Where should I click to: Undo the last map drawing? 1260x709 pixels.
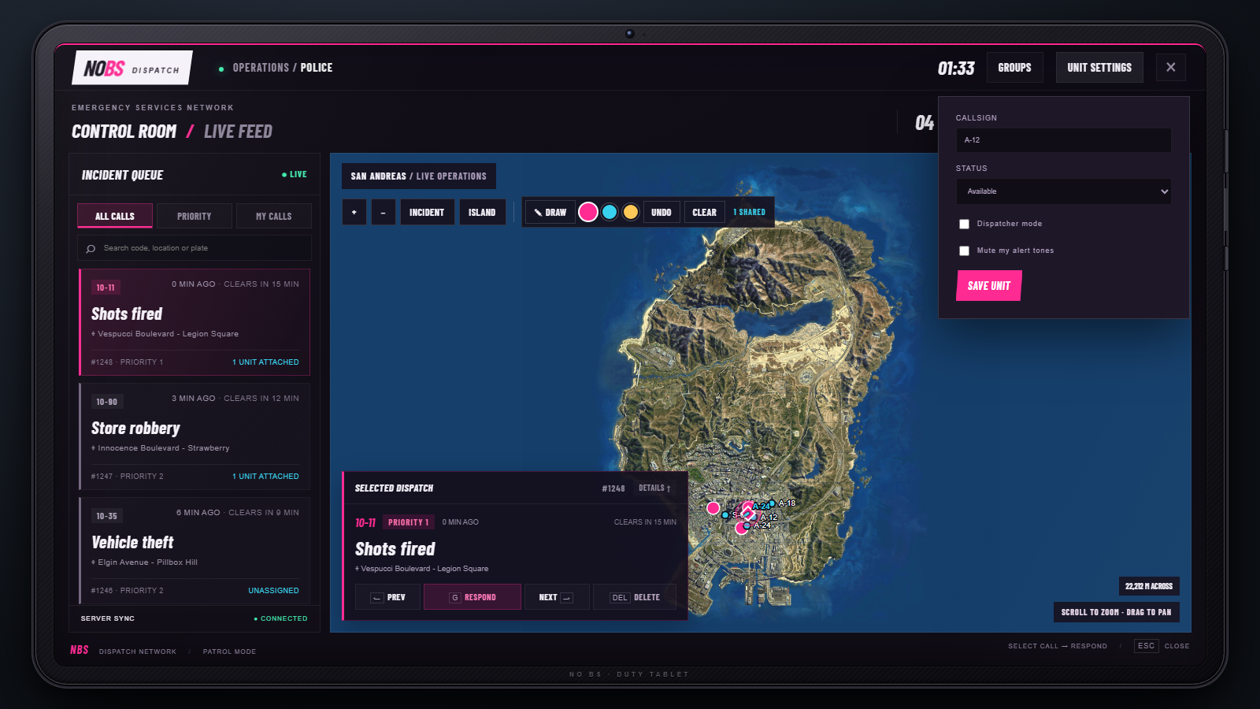[661, 212]
